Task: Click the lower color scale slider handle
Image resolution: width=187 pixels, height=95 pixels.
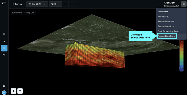Action: click(x=180, y=68)
